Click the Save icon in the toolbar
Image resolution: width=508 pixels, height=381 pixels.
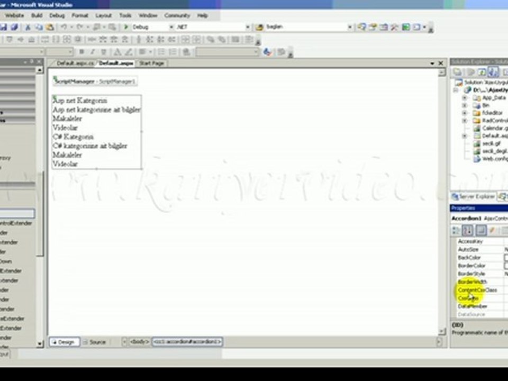pyautogui.click(x=4, y=27)
